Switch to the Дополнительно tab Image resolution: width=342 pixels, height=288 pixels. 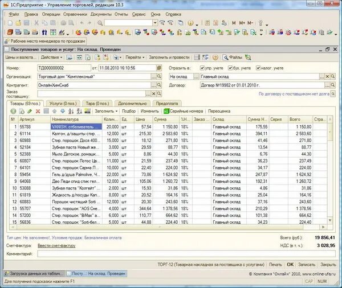(132, 104)
